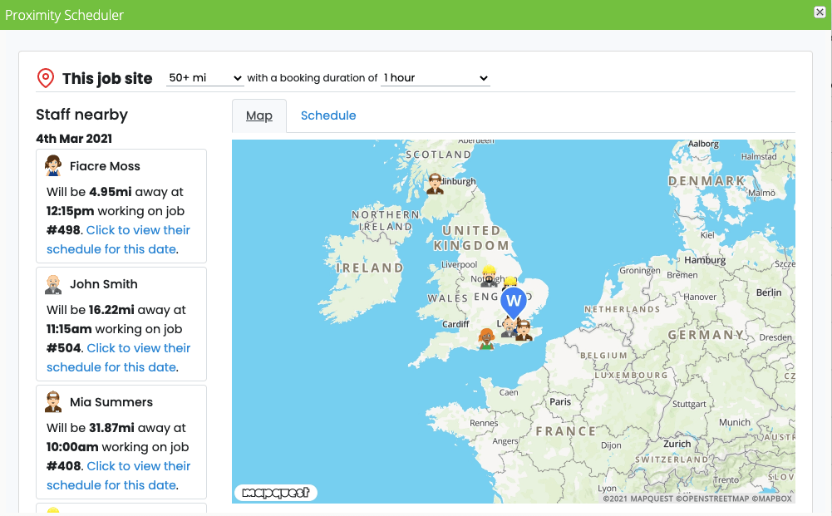Image resolution: width=832 pixels, height=516 pixels.
Task: Click the Staff nearby heading
Action: pyautogui.click(x=81, y=115)
